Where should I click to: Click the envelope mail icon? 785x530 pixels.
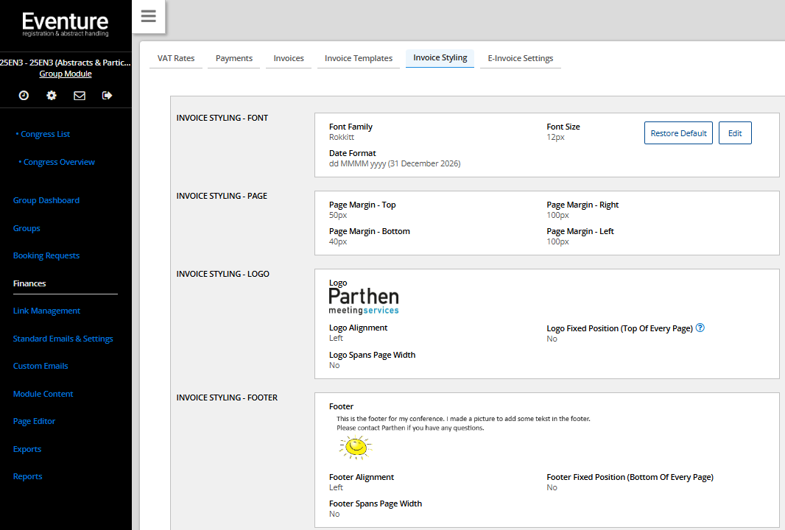point(80,96)
